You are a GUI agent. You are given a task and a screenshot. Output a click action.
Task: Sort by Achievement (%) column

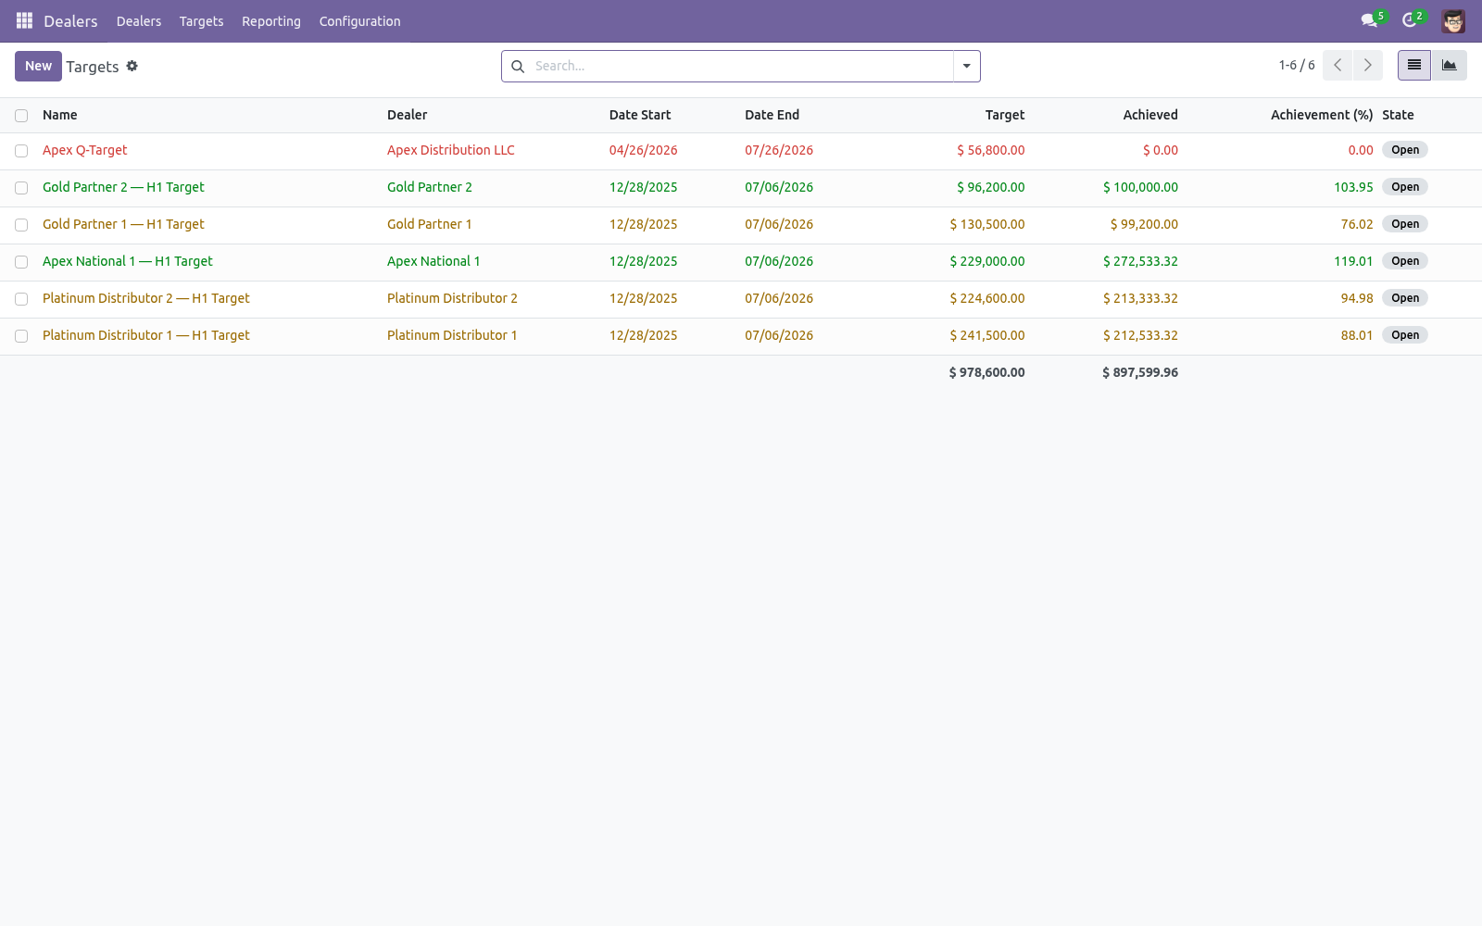[1322, 115]
